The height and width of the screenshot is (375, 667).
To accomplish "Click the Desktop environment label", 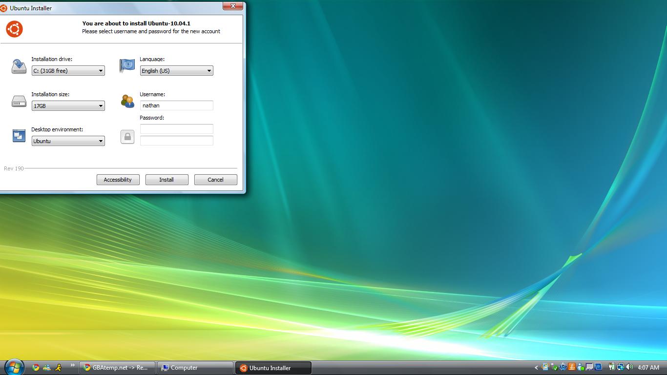I will [57, 129].
